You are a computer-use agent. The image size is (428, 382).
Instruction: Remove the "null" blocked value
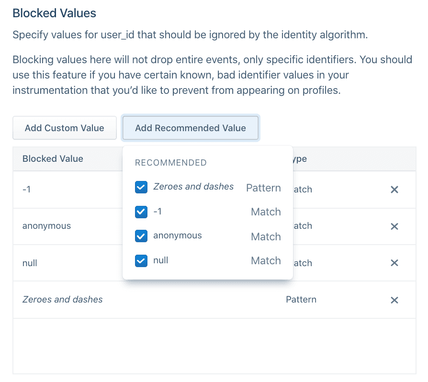394,263
